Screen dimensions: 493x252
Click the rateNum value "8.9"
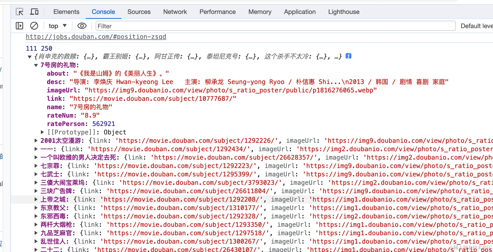click(x=90, y=115)
